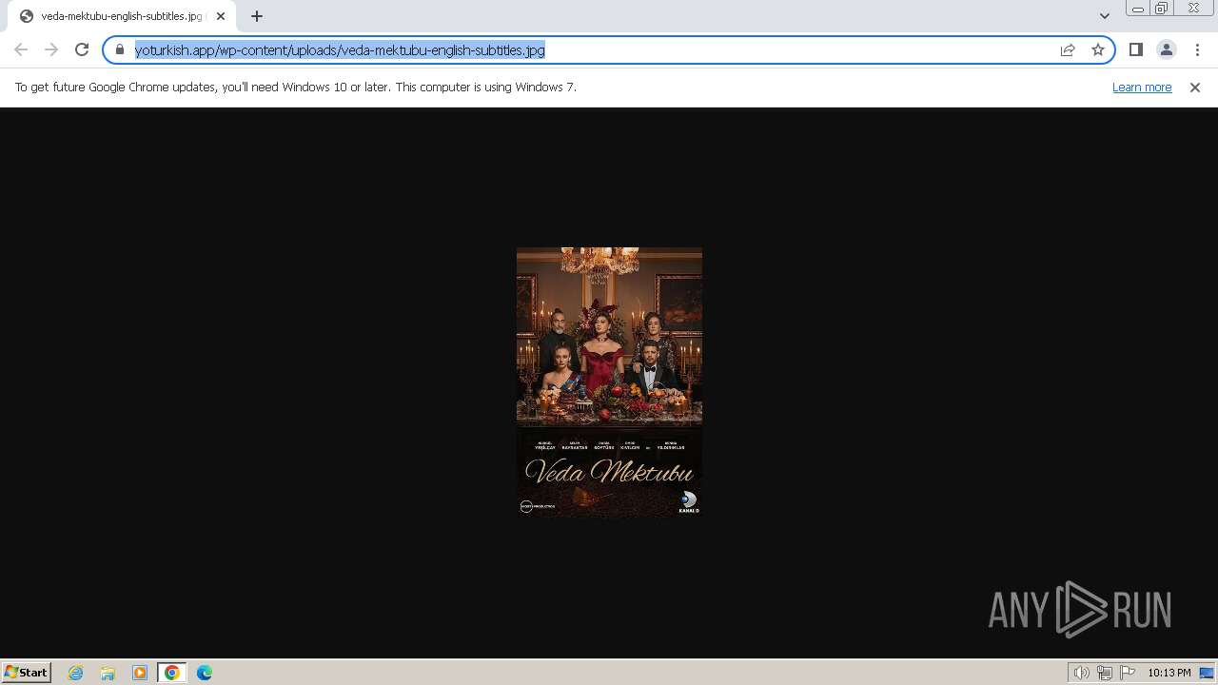Image resolution: width=1218 pixels, height=685 pixels.
Task: Open the Windows Start menu
Action: [27, 672]
